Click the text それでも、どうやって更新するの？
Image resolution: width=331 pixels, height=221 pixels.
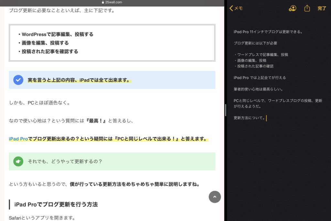65,161
